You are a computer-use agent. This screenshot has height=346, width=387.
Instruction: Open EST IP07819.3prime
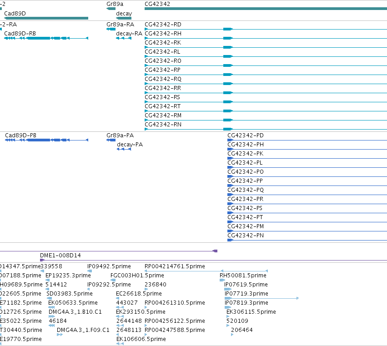[246, 303]
